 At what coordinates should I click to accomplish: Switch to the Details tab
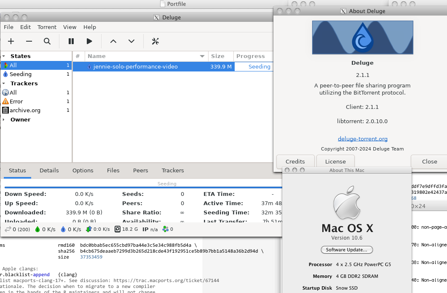pos(49,170)
